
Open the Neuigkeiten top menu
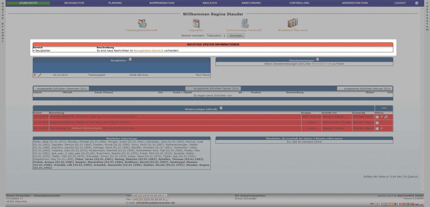pyautogui.click(x=74, y=3)
